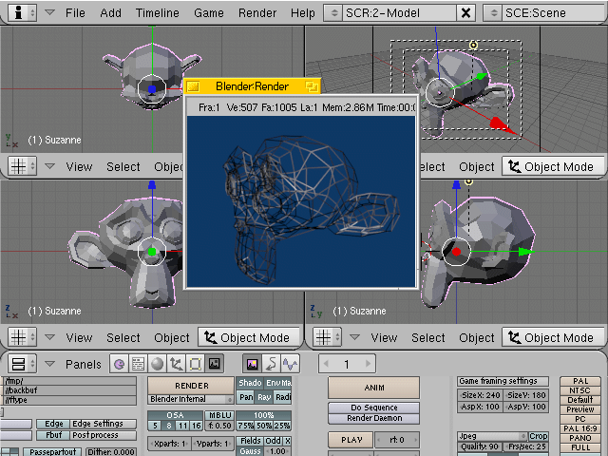Select OSA sample level 8
The width and height of the screenshot is (608, 456).
169,426
